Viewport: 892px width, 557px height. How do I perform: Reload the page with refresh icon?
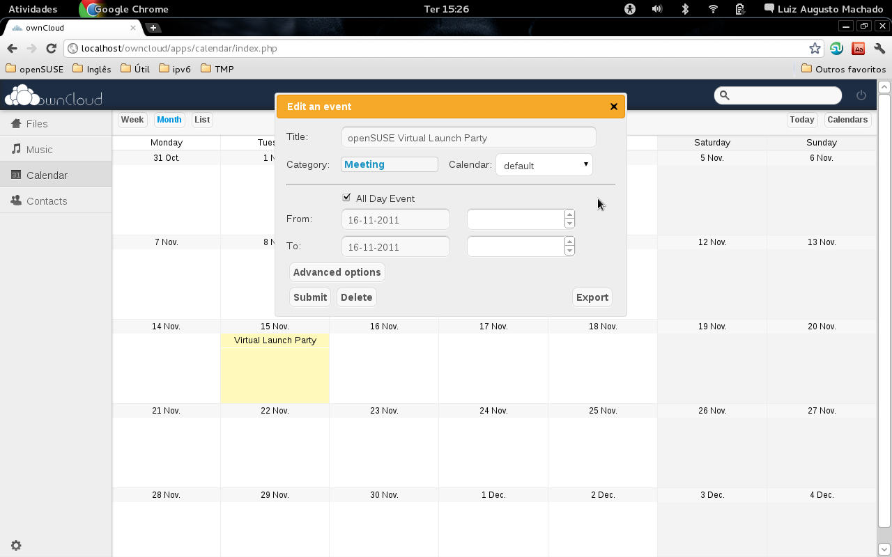coord(51,49)
